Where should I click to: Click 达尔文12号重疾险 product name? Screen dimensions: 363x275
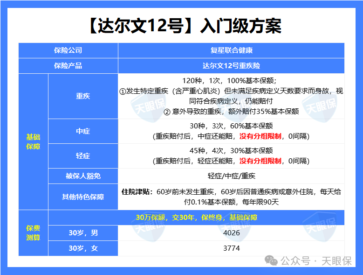point(231,66)
